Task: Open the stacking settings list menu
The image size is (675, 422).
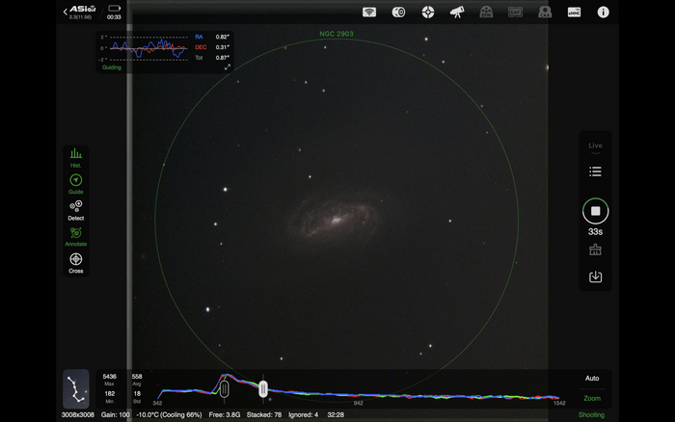Action: click(595, 171)
